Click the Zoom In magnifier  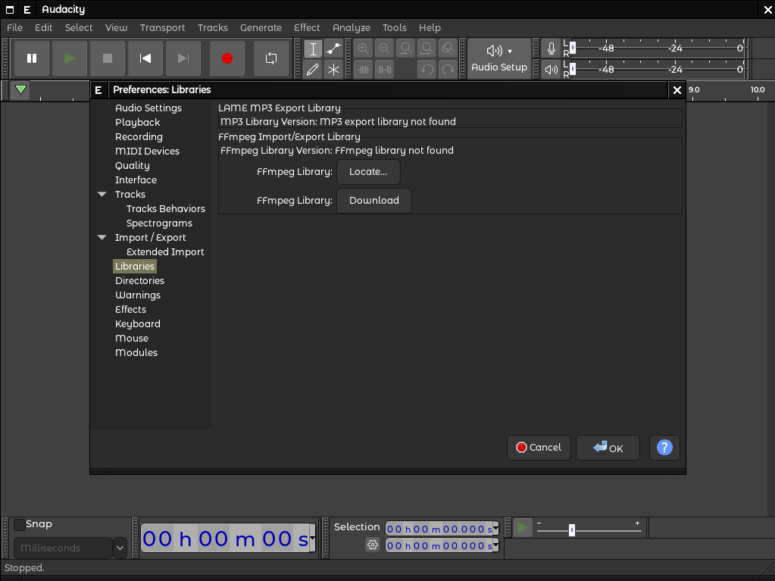click(x=364, y=48)
